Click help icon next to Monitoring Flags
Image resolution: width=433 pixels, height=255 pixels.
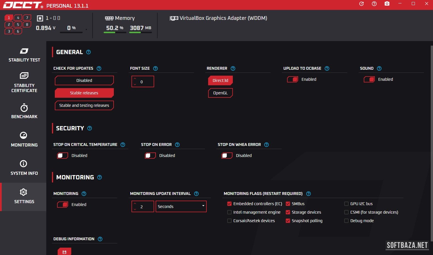tap(308, 194)
